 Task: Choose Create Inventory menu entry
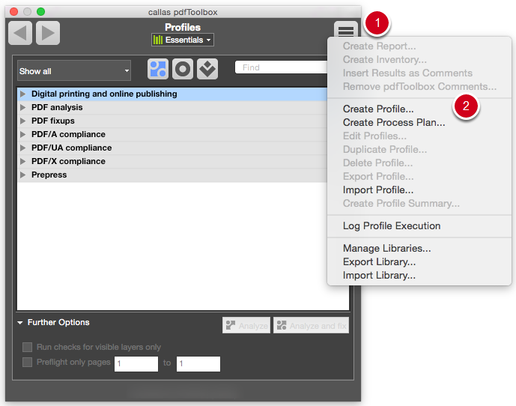click(385, 60)
